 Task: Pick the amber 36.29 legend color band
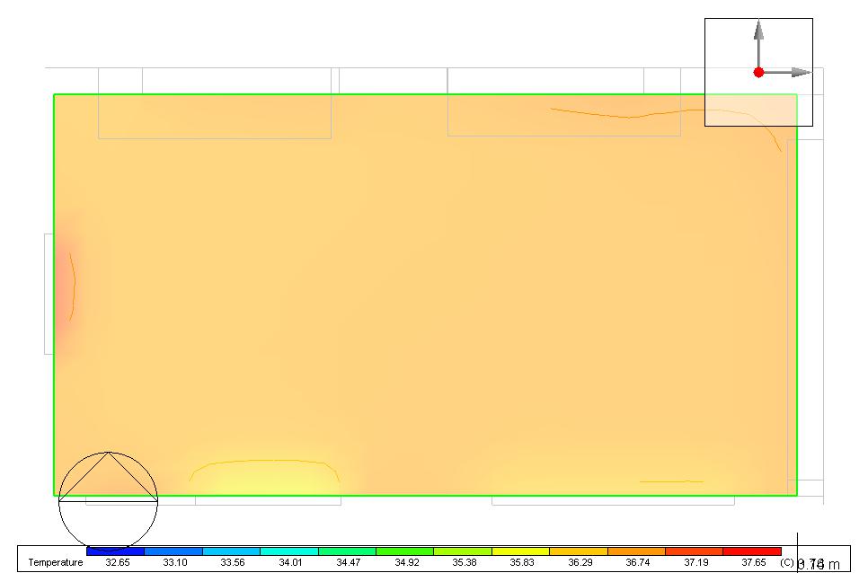579,551
